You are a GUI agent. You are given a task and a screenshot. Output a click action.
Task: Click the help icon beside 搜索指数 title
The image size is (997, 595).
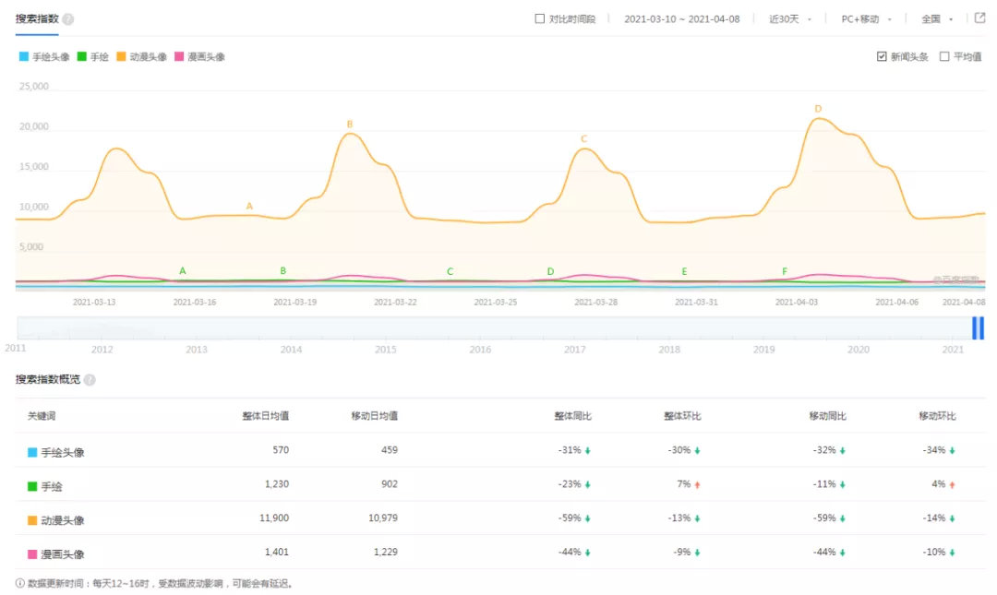click(x=68, y=19)
